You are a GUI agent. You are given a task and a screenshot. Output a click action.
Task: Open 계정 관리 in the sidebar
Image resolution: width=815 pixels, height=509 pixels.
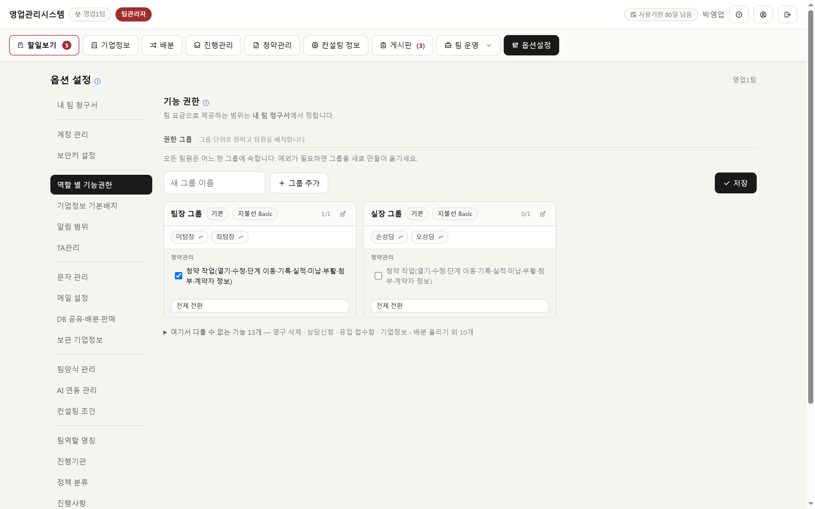pyautogui.click(x=101, y=134)
